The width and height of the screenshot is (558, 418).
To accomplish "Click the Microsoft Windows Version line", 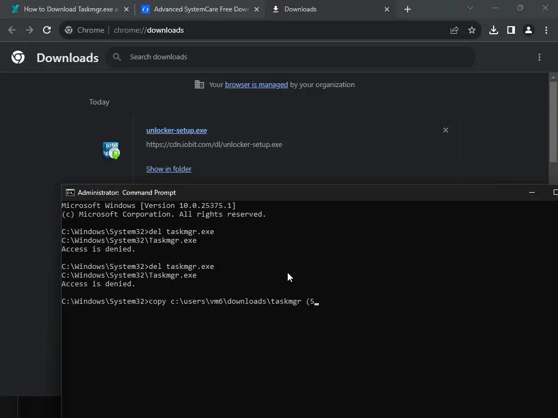I will 148,205.
